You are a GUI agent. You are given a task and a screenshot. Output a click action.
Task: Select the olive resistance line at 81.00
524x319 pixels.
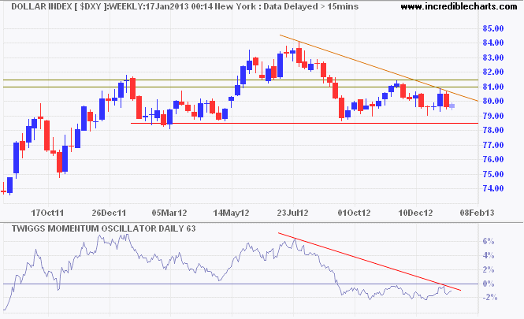240,87
